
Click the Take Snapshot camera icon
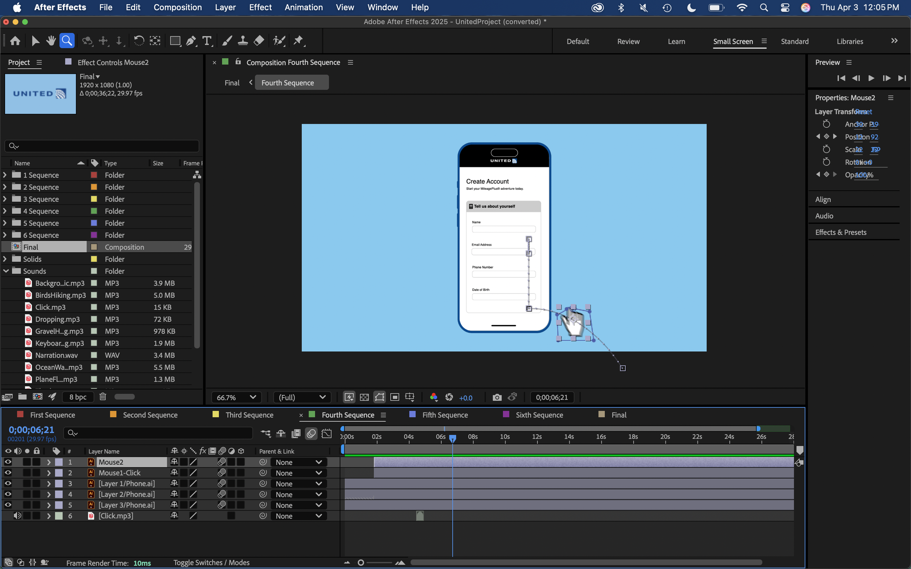tap(497, 398)
